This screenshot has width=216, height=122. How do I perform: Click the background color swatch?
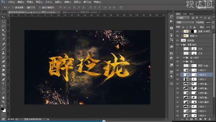[x=4, y=111]
